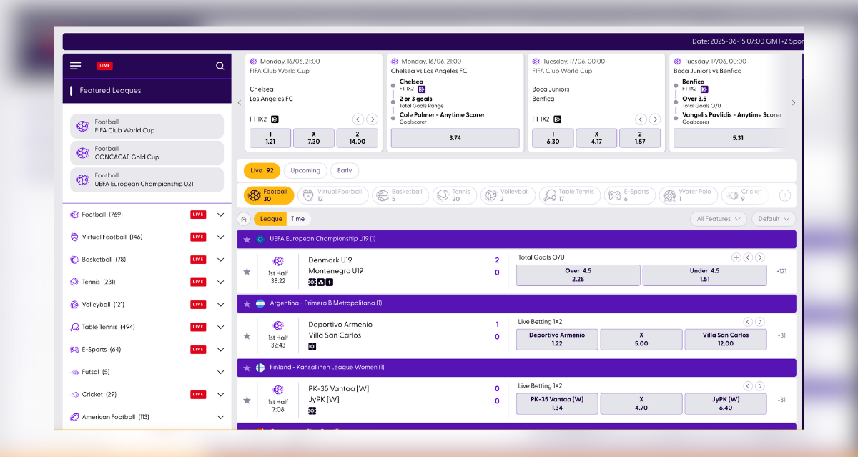Bet on Under 4.5 at 1.51
The image size is (858, 457).
704,275
